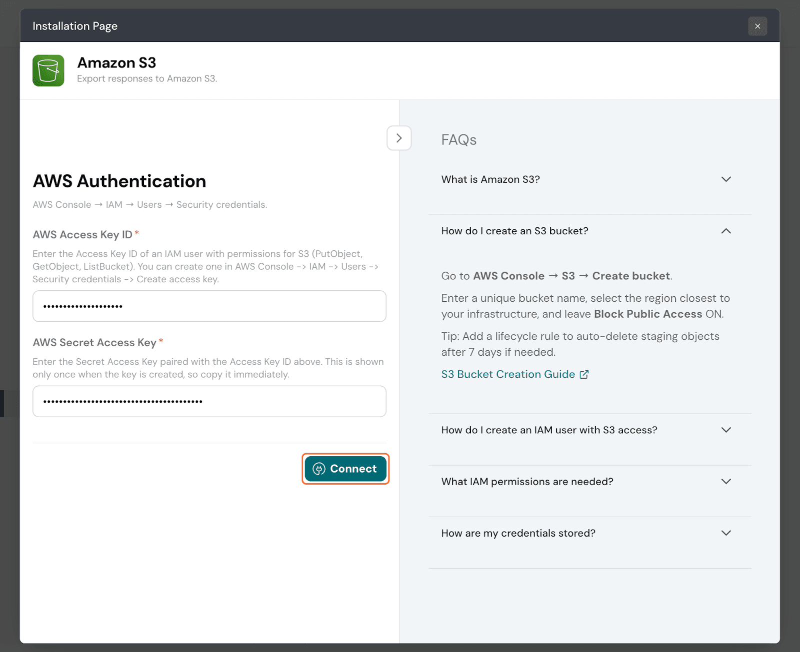Click the plug icon inside the Connect button
This screenshot has height=652, width=800.
coord(319,469)
